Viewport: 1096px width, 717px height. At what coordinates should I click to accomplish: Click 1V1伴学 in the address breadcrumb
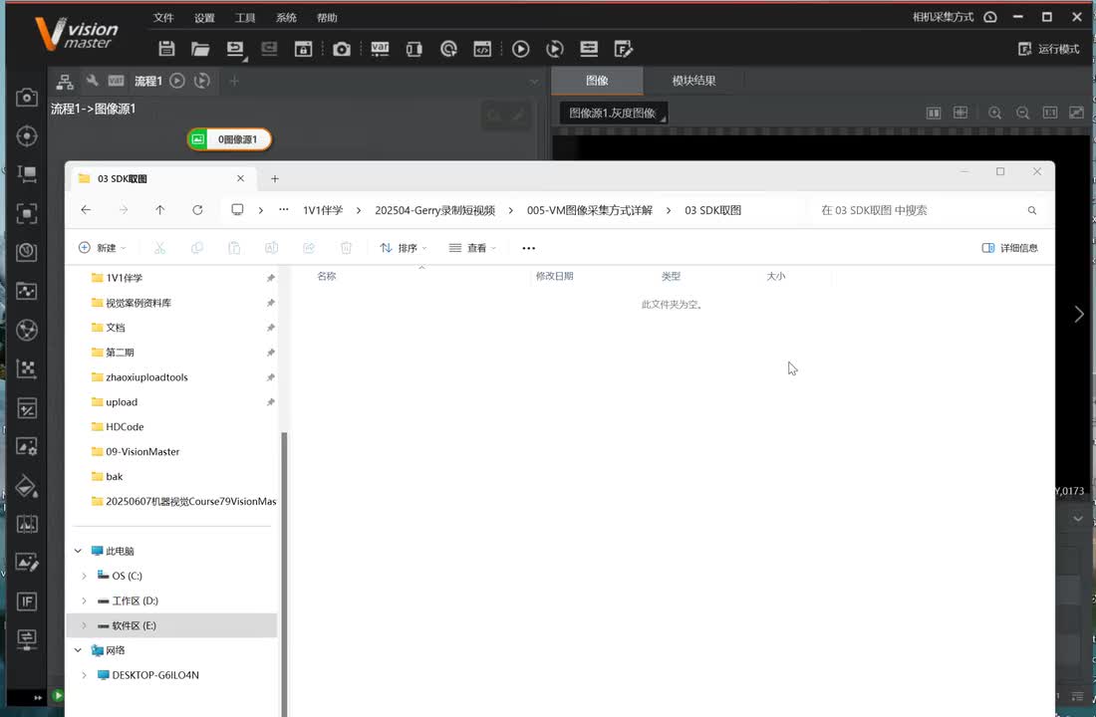(x=323, y=210)
